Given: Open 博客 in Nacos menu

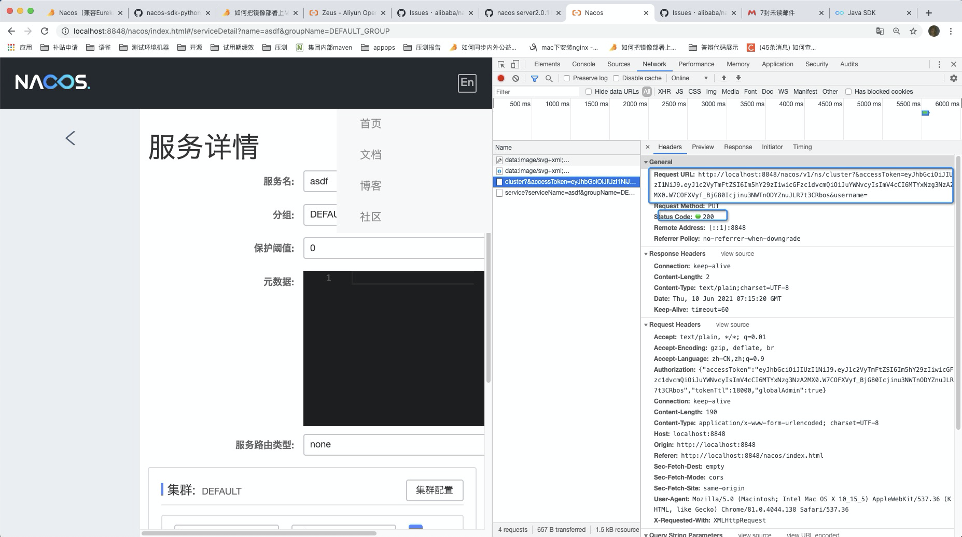Looking at the screenshot, I should (x=371, y=186).
